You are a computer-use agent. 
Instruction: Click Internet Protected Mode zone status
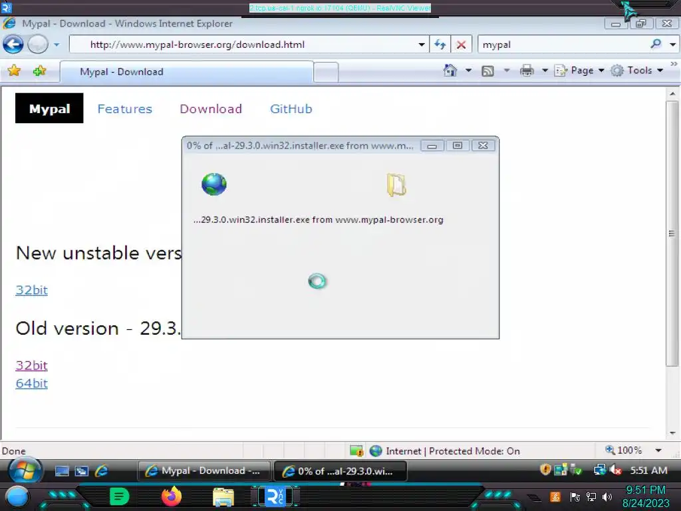(x=445, y=451)
